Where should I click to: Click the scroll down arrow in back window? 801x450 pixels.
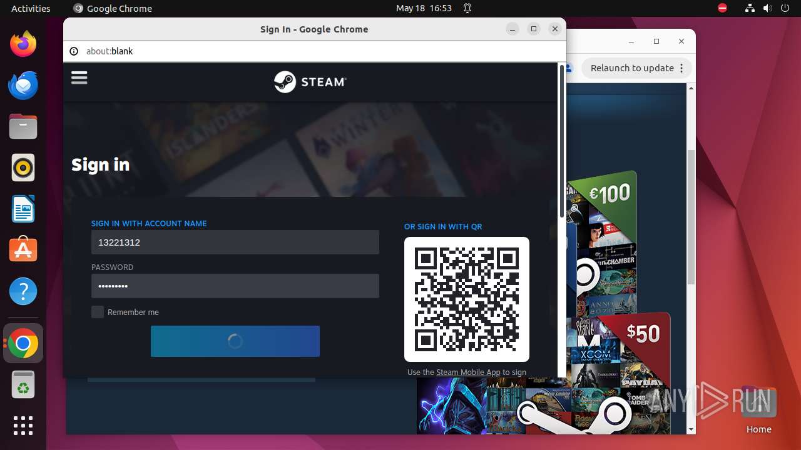[x=691, y=429]
